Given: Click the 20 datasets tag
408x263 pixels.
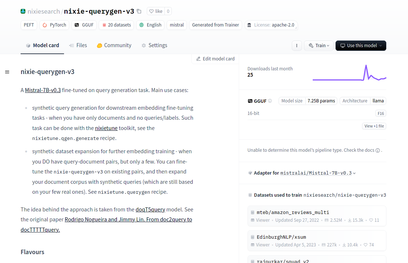Looking at the screenshot, I should (x=116, y=25).
